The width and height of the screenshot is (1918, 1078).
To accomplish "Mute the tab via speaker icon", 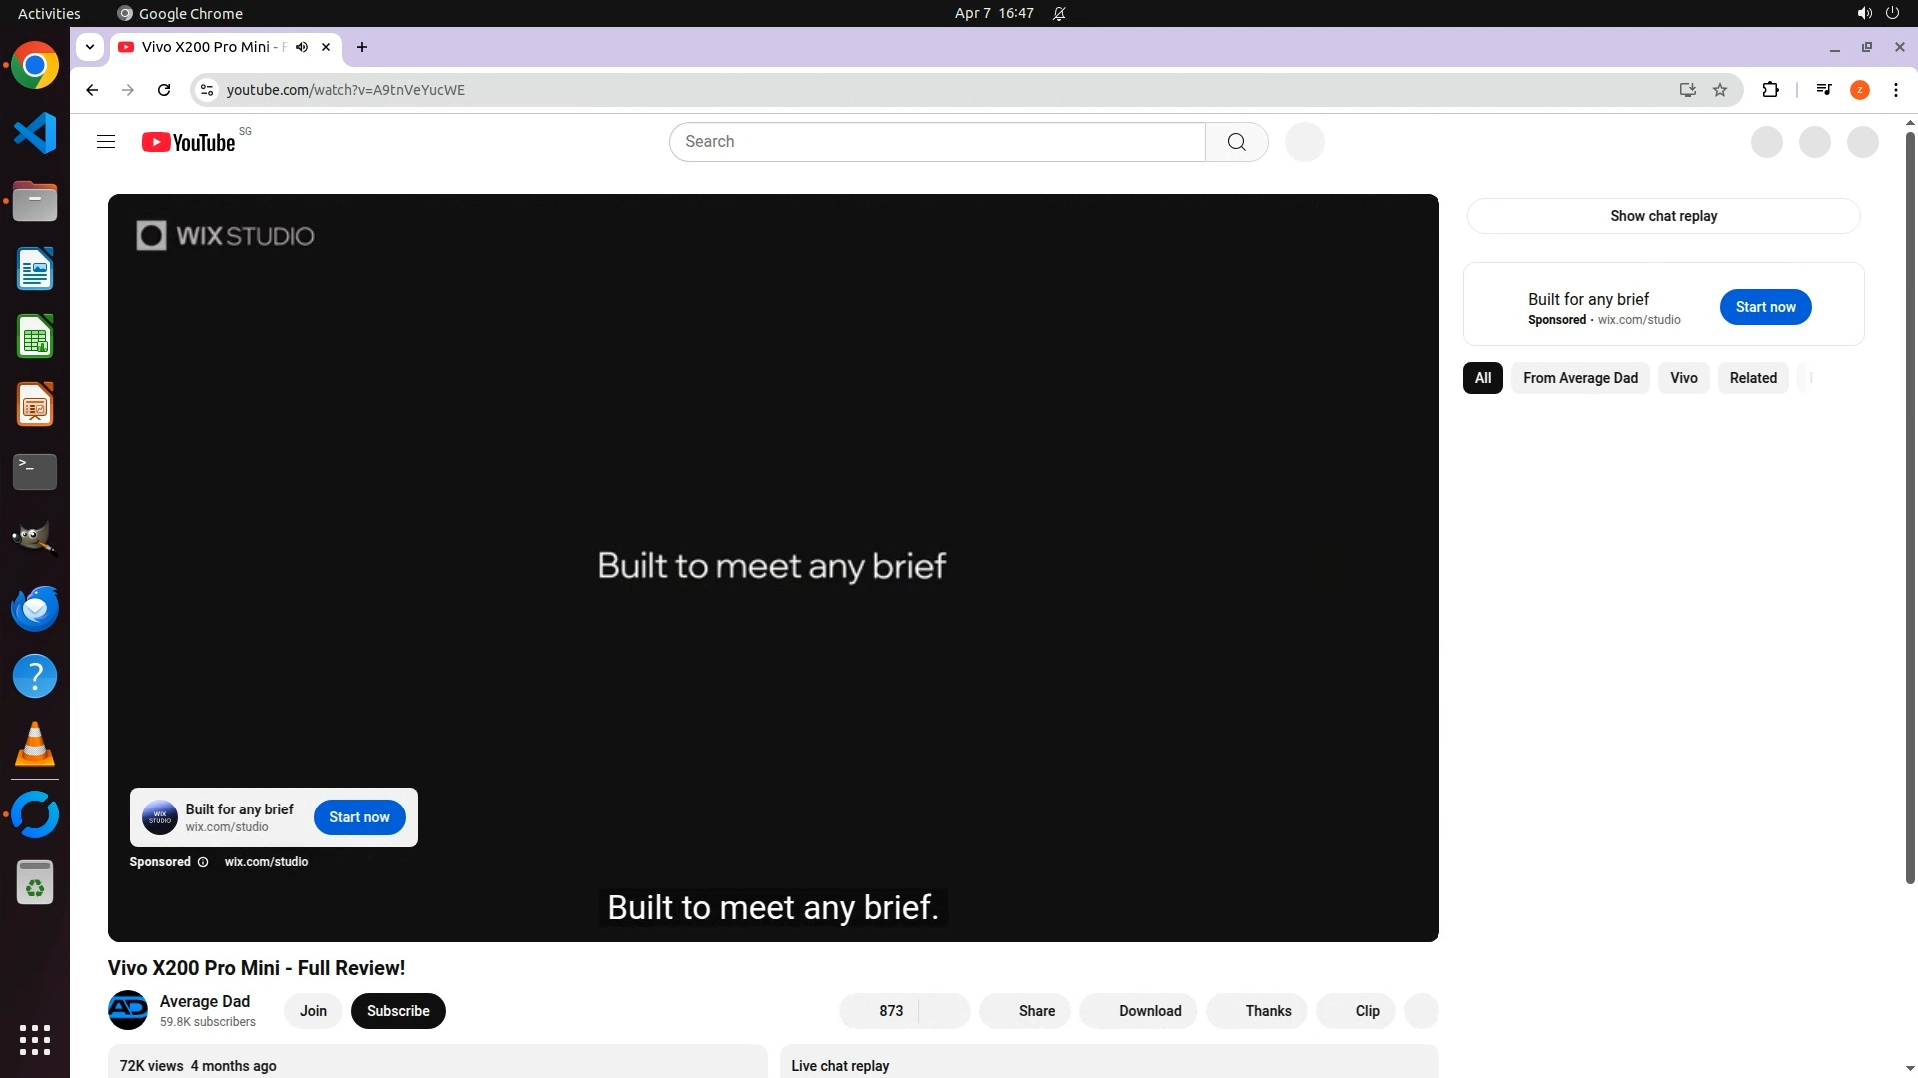I will click(302, 47).
